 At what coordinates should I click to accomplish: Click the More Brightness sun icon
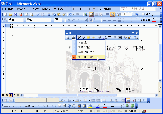click(89, 37)
